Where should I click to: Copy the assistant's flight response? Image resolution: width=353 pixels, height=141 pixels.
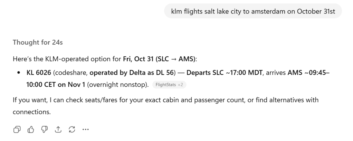point(17,130)
